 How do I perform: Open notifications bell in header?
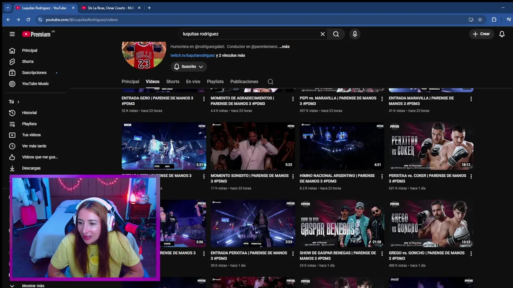tap(502, 34)
